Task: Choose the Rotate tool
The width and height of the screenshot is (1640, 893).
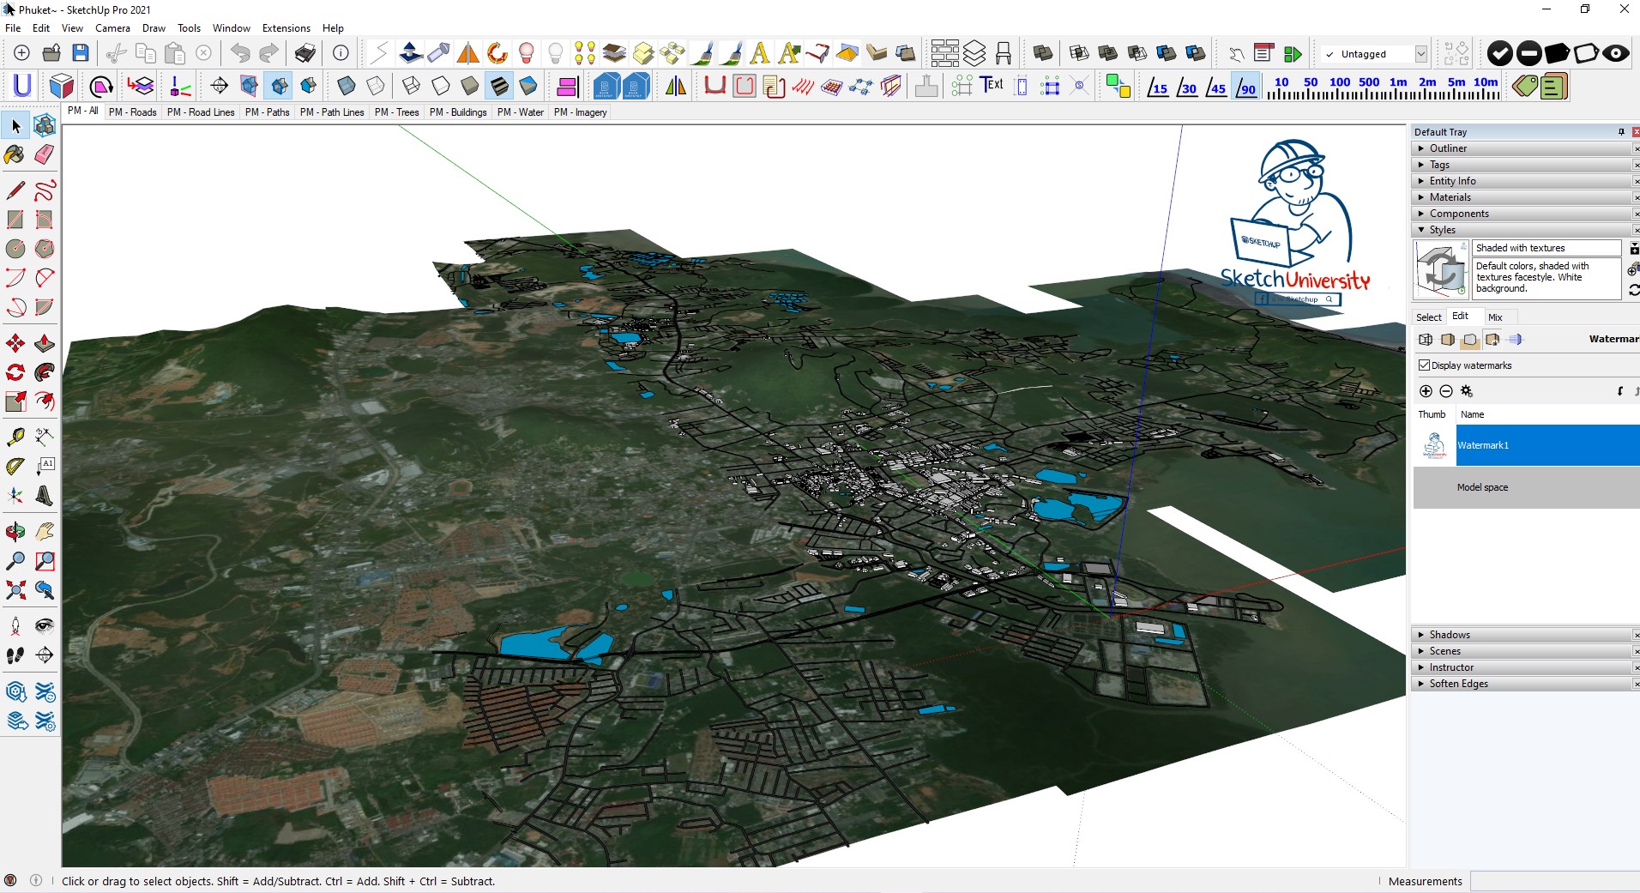Action: [15, 372]
